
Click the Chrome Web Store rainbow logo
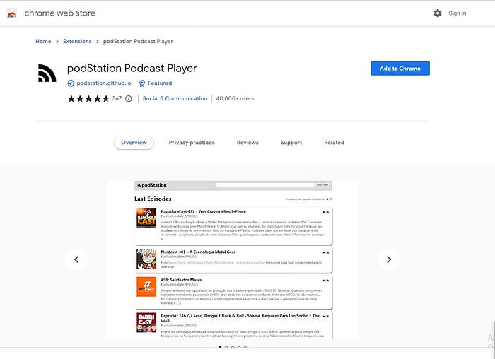pos(12,13)
